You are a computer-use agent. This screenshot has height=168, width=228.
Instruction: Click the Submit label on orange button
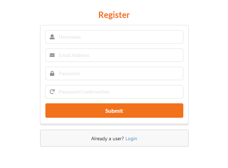(114, 111)
